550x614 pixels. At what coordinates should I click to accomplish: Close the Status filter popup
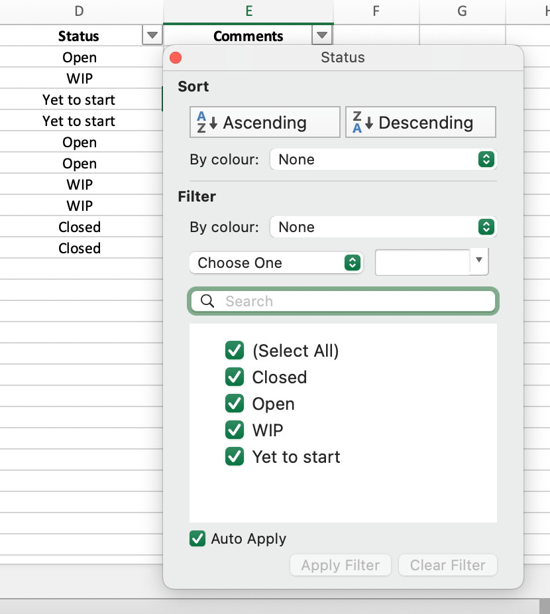[176, 58]
